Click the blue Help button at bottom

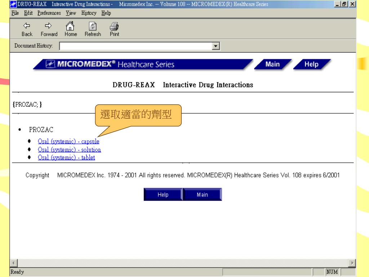tap(163, 194)
